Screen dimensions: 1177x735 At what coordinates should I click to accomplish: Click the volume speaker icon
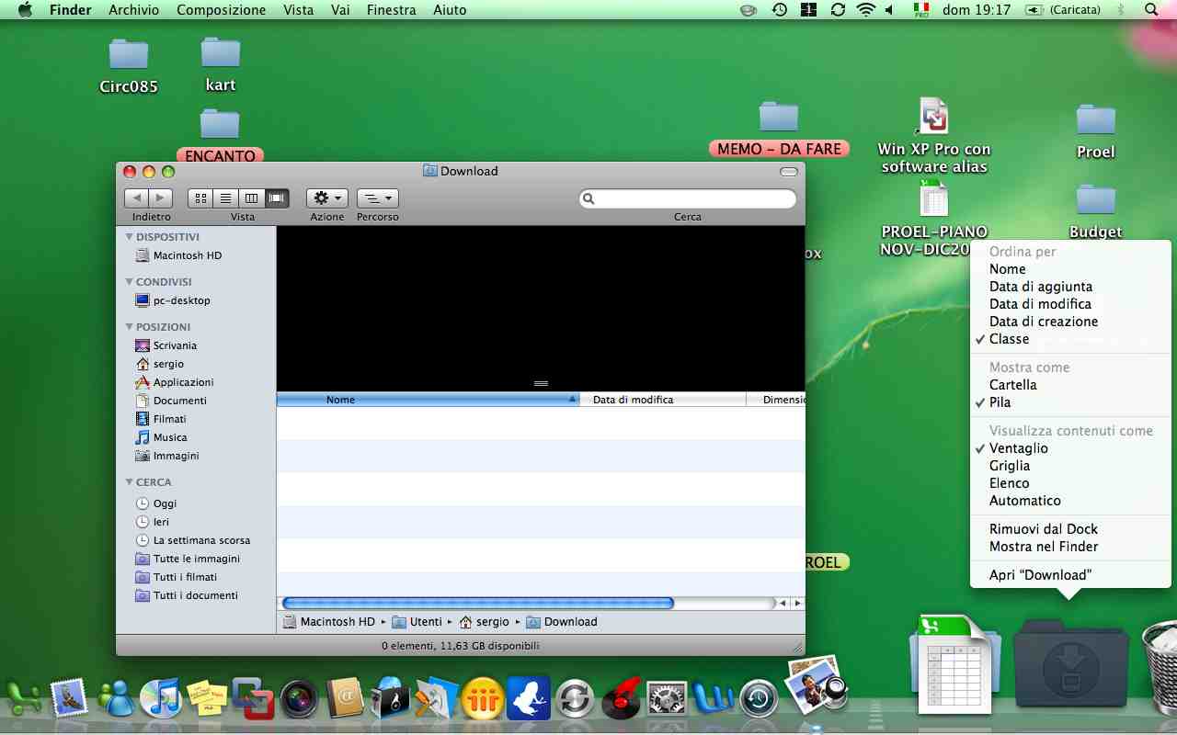[889, 9]
